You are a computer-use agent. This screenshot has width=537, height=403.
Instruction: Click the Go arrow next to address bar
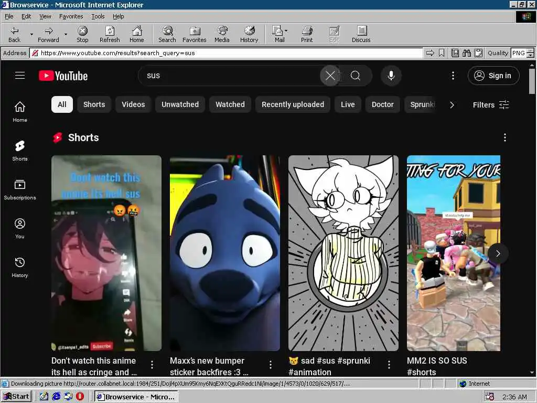pyautogui.click(x=430, y=53)
